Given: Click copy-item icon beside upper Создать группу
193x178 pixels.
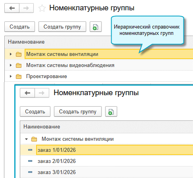Looking at the screenshot, I should [x=96, y=27].
